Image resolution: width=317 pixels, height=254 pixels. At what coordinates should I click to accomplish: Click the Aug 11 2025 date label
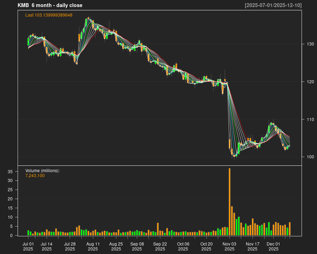click(93, 246)
